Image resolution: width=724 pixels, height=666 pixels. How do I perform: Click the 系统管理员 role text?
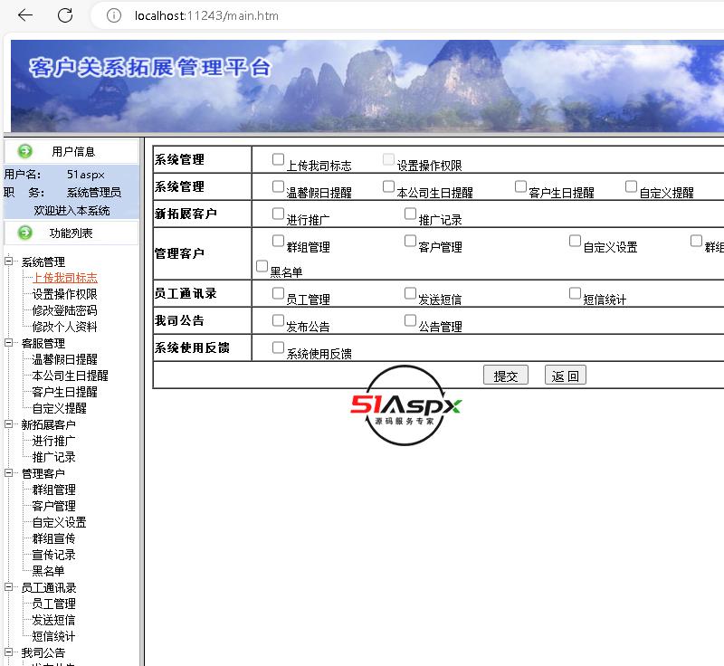[x=94, y=193]
